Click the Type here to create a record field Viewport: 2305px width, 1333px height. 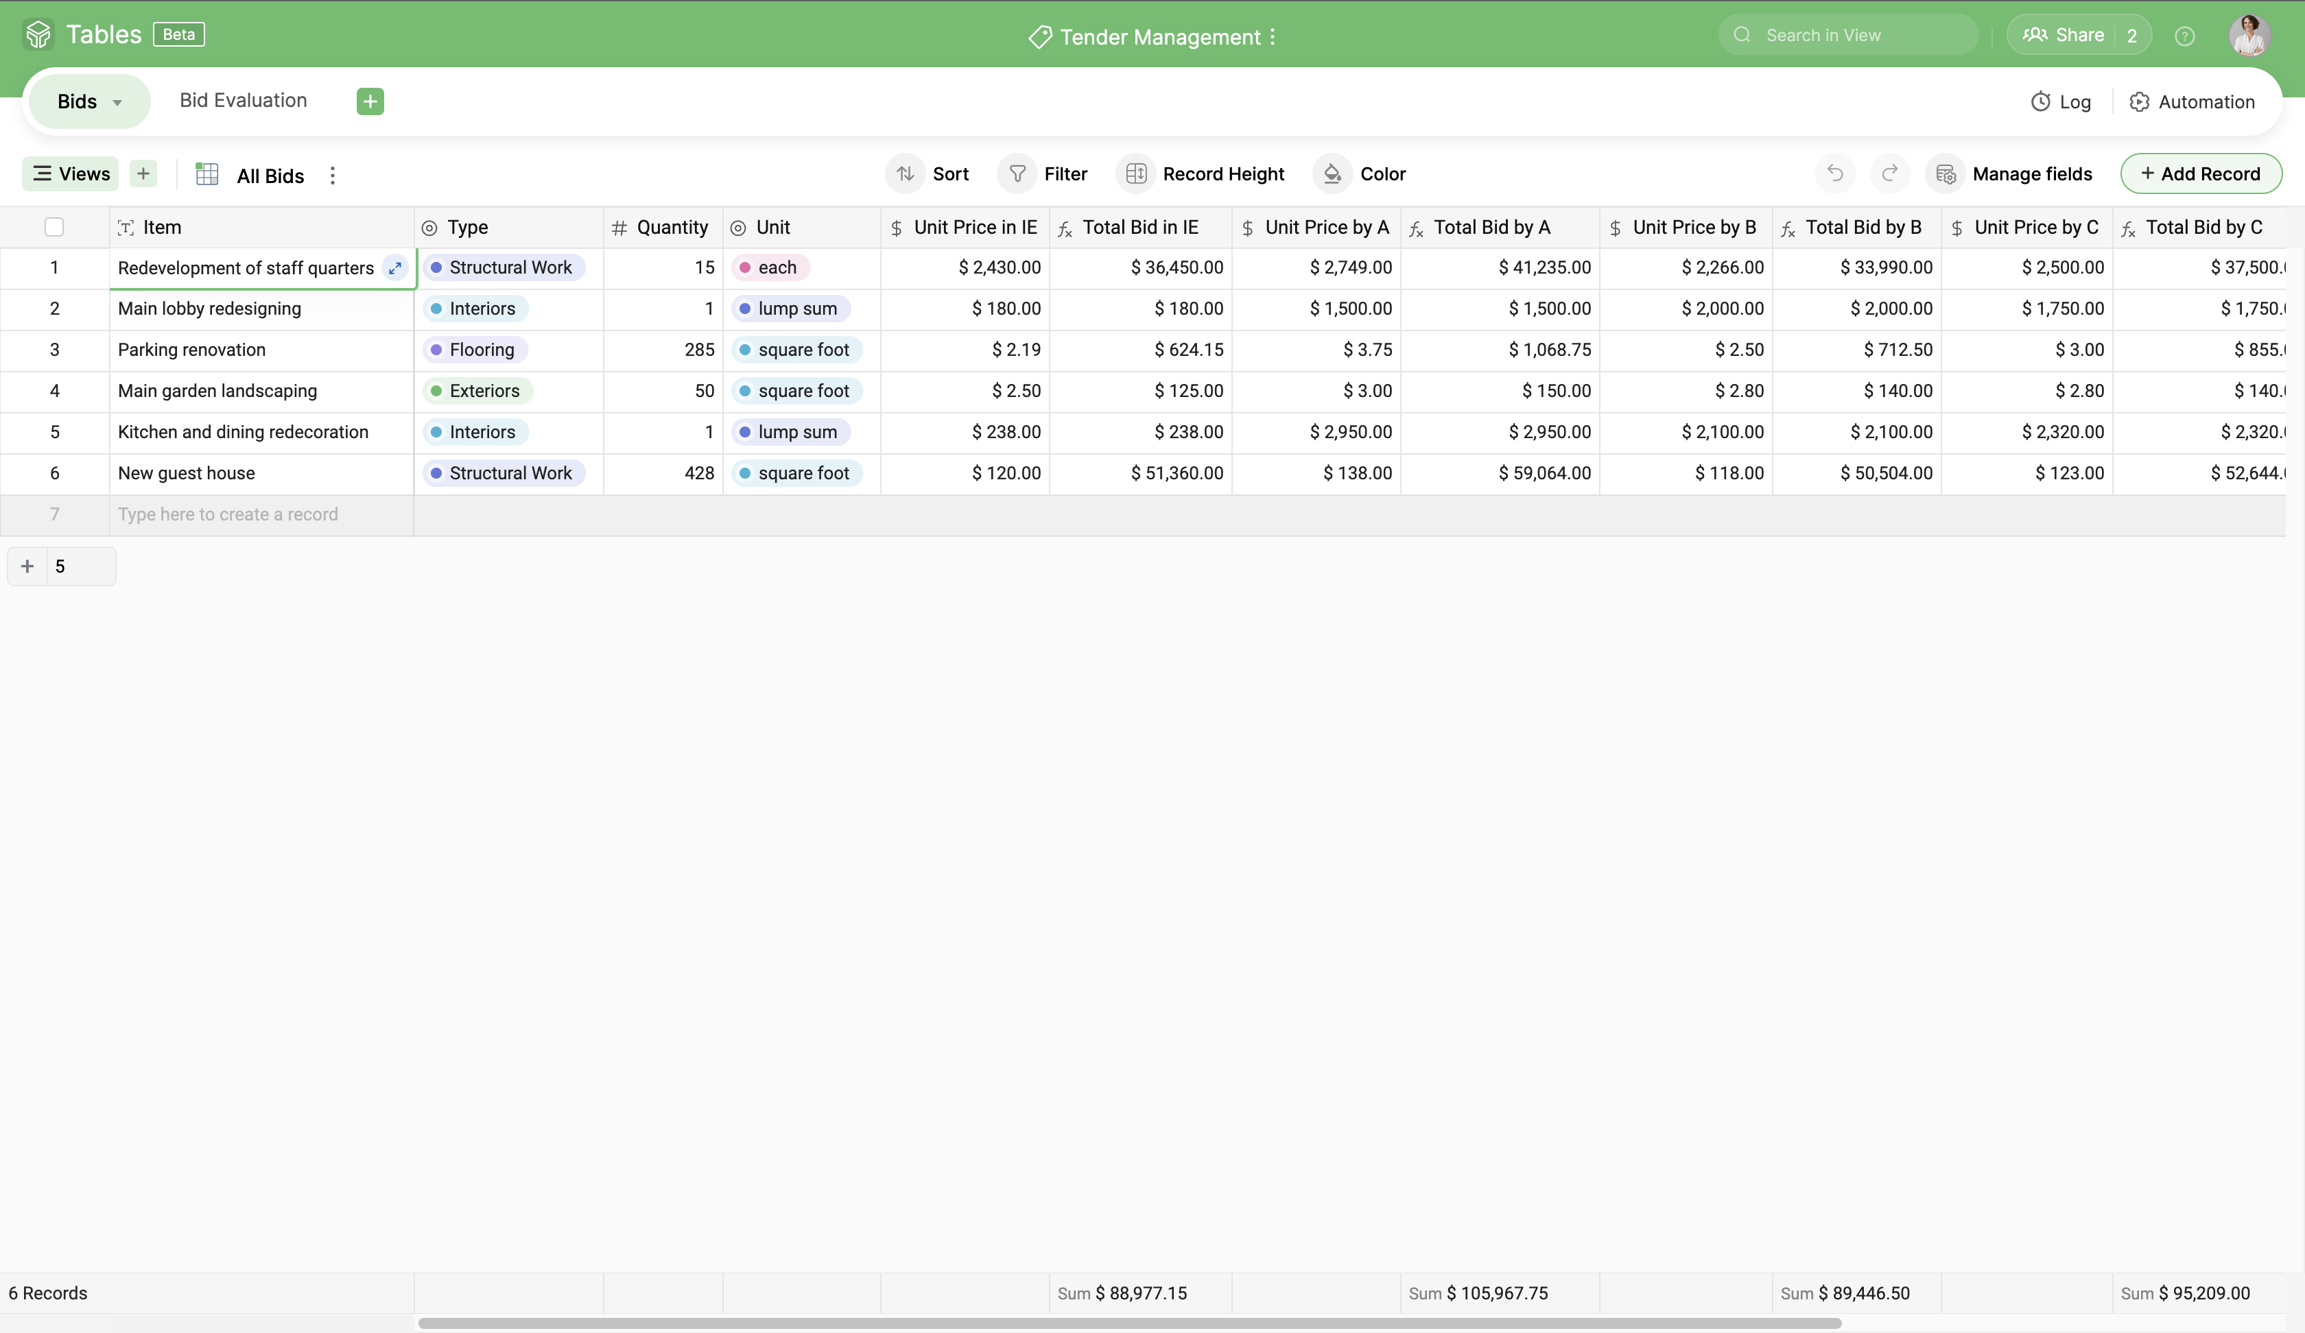coord(261,515)
